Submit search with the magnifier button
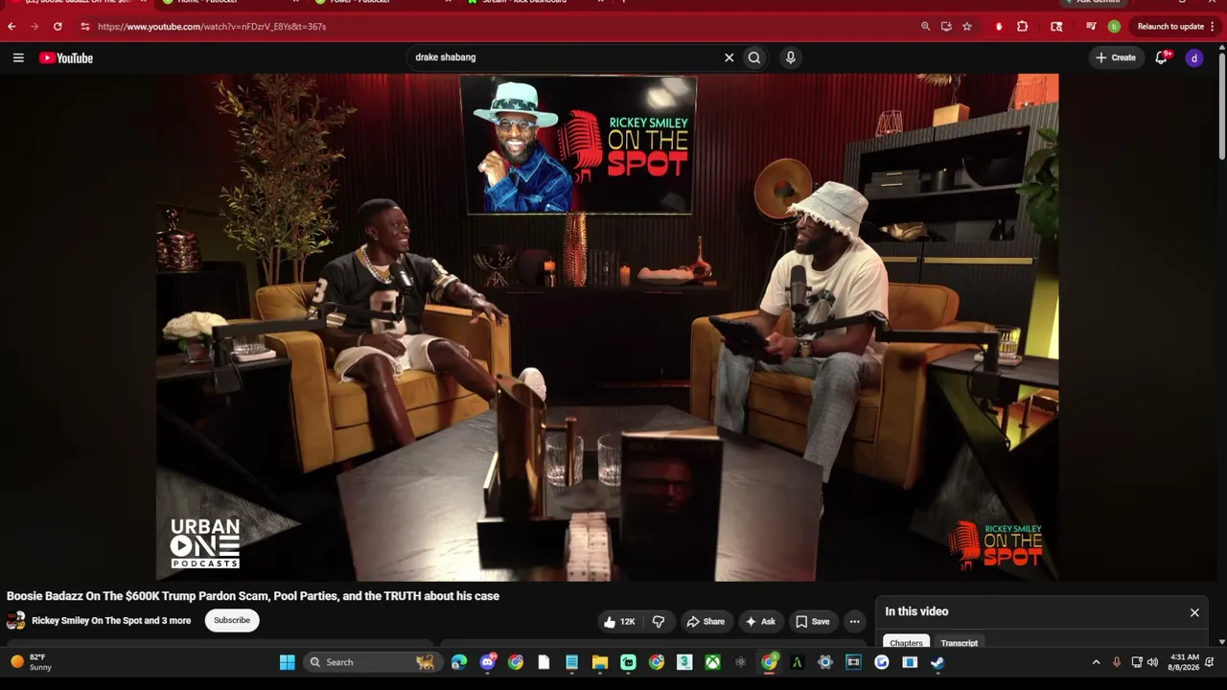Image resolution: width=1227 pixels, height=690 pixels. coord(754,57)
